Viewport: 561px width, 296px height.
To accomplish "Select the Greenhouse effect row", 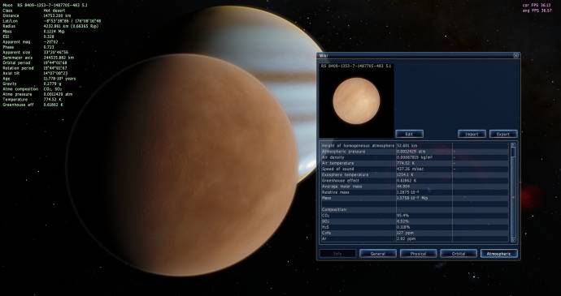I will (x=415, y=181).
